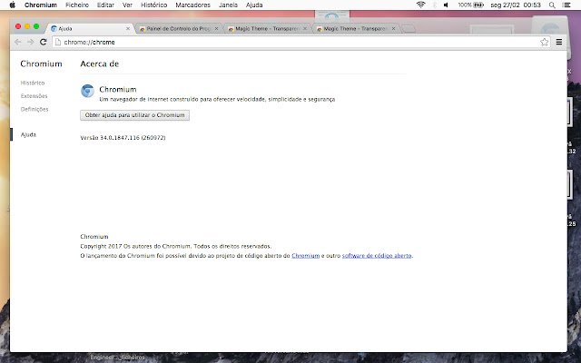Open the Janela menu

point(228,5)
